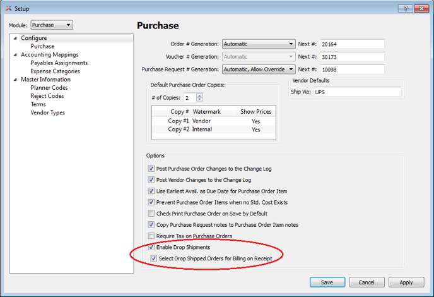This screenshot has width=434, height=297.
Task: Enable Require Tax on Purchase Orders
Action: [x=151, y=236]
